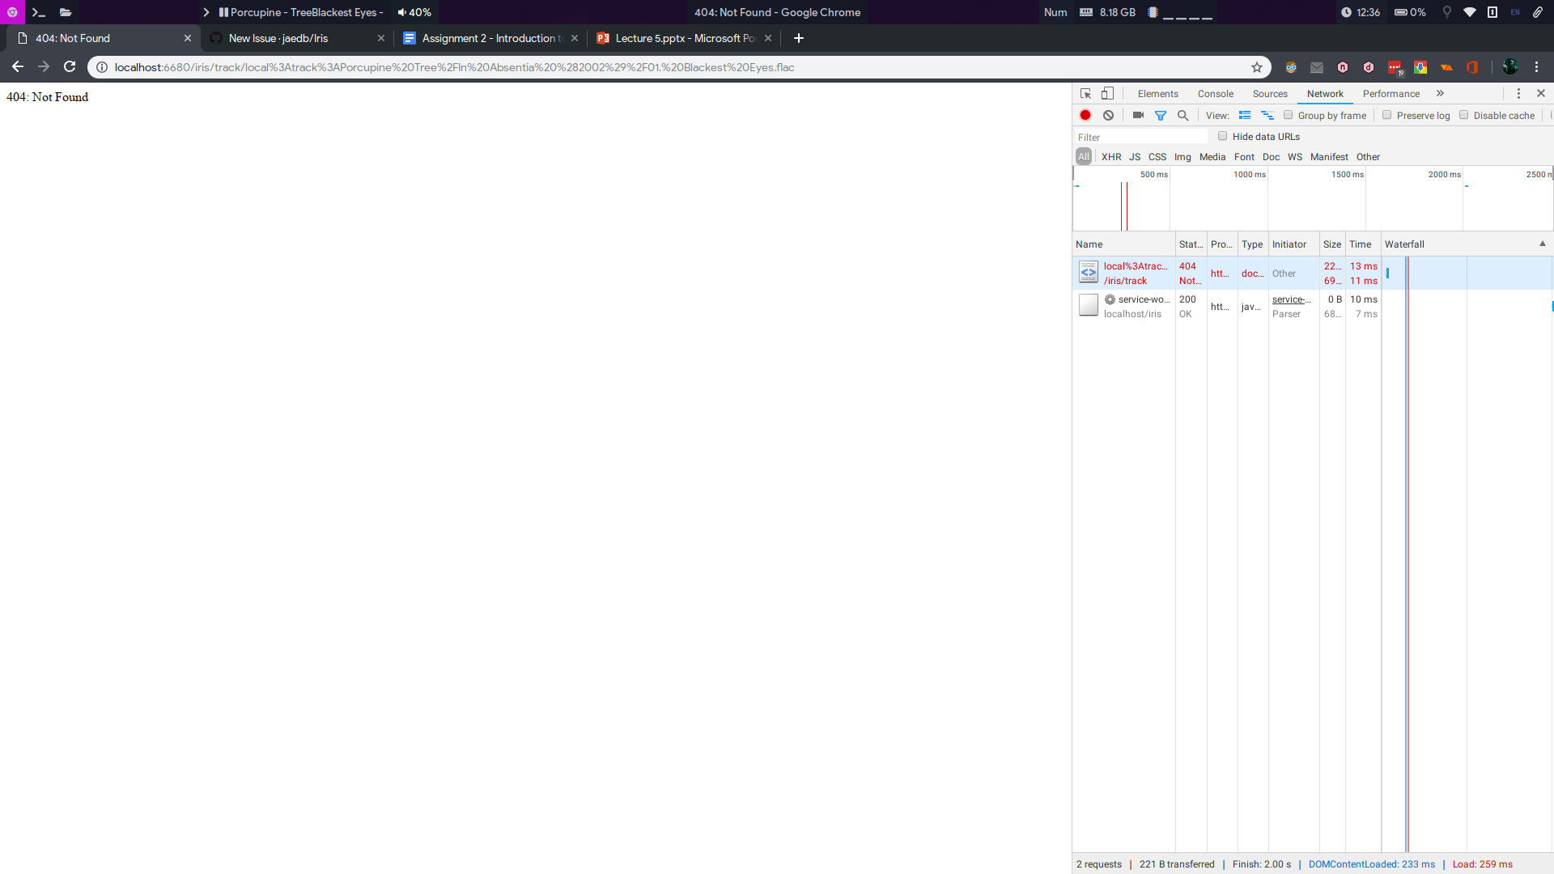Enable the Disable cache checkbox

[x=1464, y=115]
